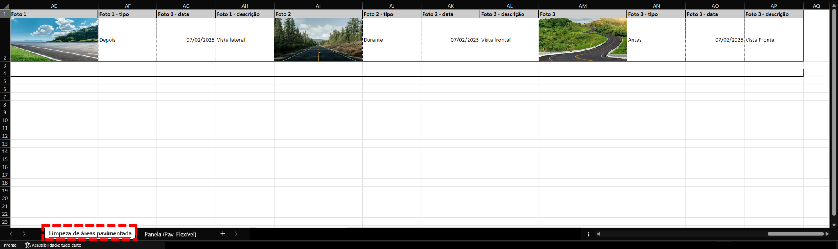This screenshot has width=838, height=249.
Task: Click the next sheet navigation arrow left of tabs
Action: (24, 234)
